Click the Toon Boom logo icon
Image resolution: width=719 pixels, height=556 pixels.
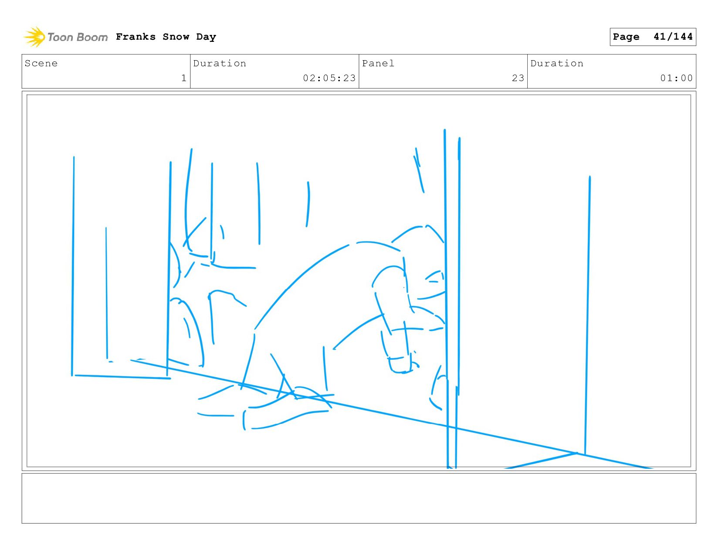(34, 37)
